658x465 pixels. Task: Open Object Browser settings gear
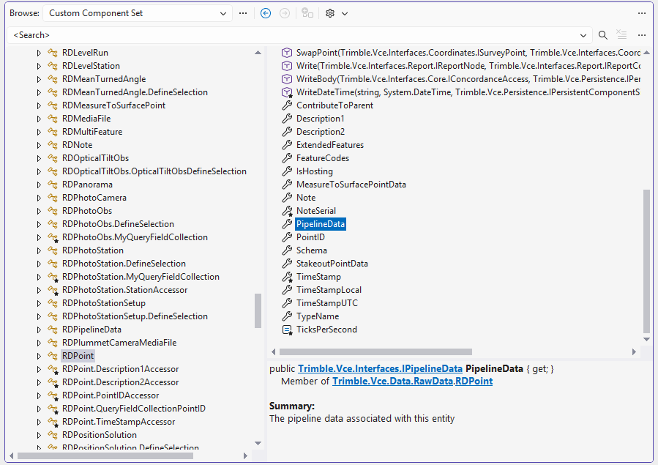330,13
